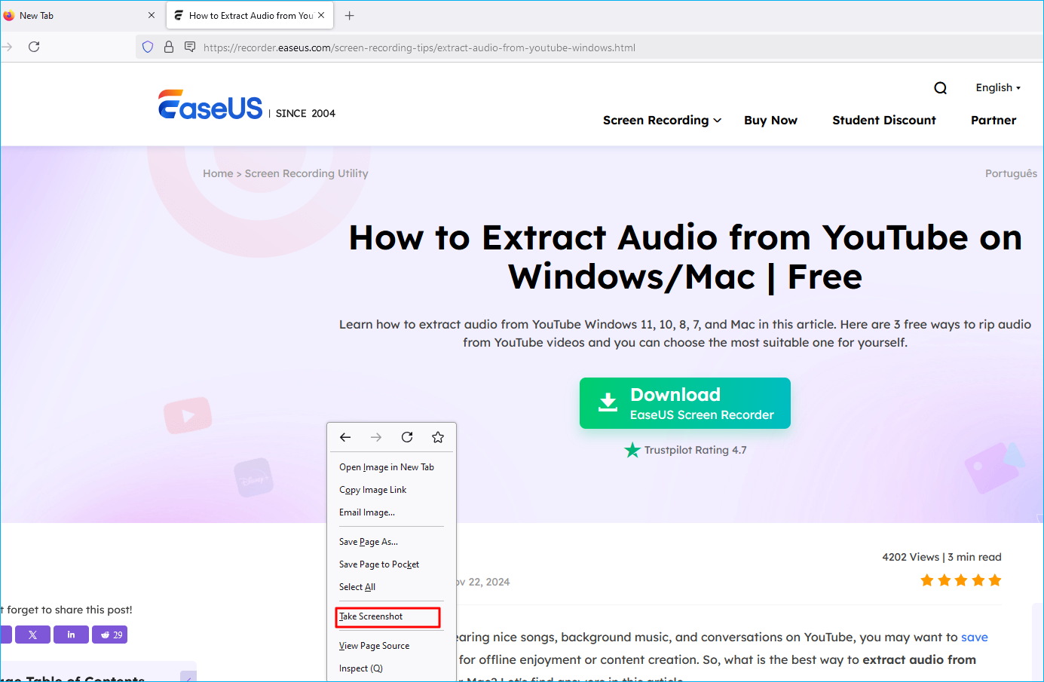Close the New Tab tab
The width and height of the screenshot is (1044, 682).
click(x=152, y=15)
